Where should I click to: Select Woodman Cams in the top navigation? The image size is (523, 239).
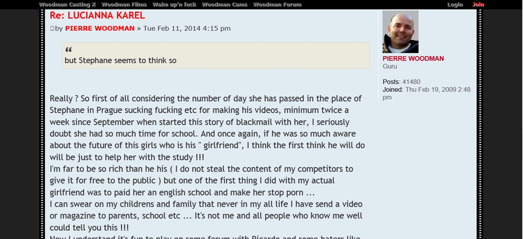click(x=225, y=5)
